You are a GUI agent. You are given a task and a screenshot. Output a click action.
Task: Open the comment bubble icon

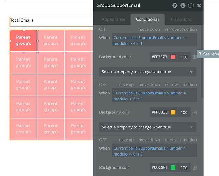191,5
